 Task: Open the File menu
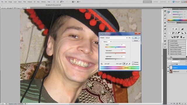pos(2,2)
